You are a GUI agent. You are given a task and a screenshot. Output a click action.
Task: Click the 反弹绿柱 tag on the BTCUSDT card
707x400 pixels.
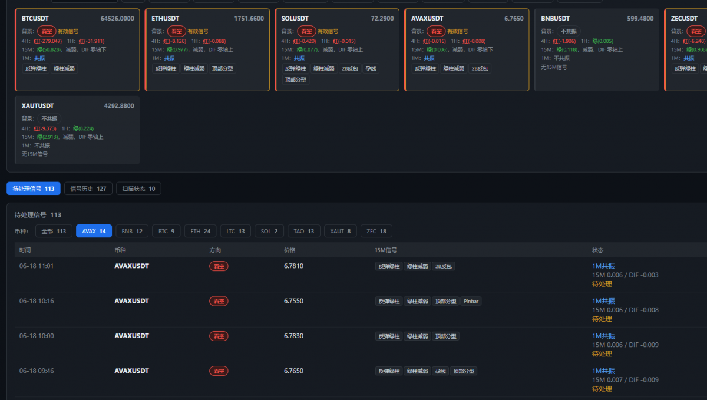coord(35,68)
